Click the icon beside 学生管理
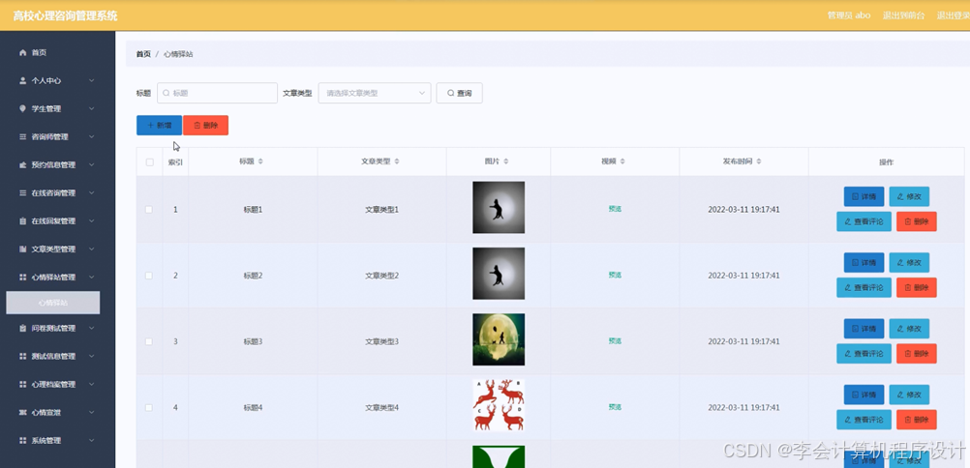Image resolution: width=970 pixels, height=468 pixels. pyautogui.click(x=23, y=109)
